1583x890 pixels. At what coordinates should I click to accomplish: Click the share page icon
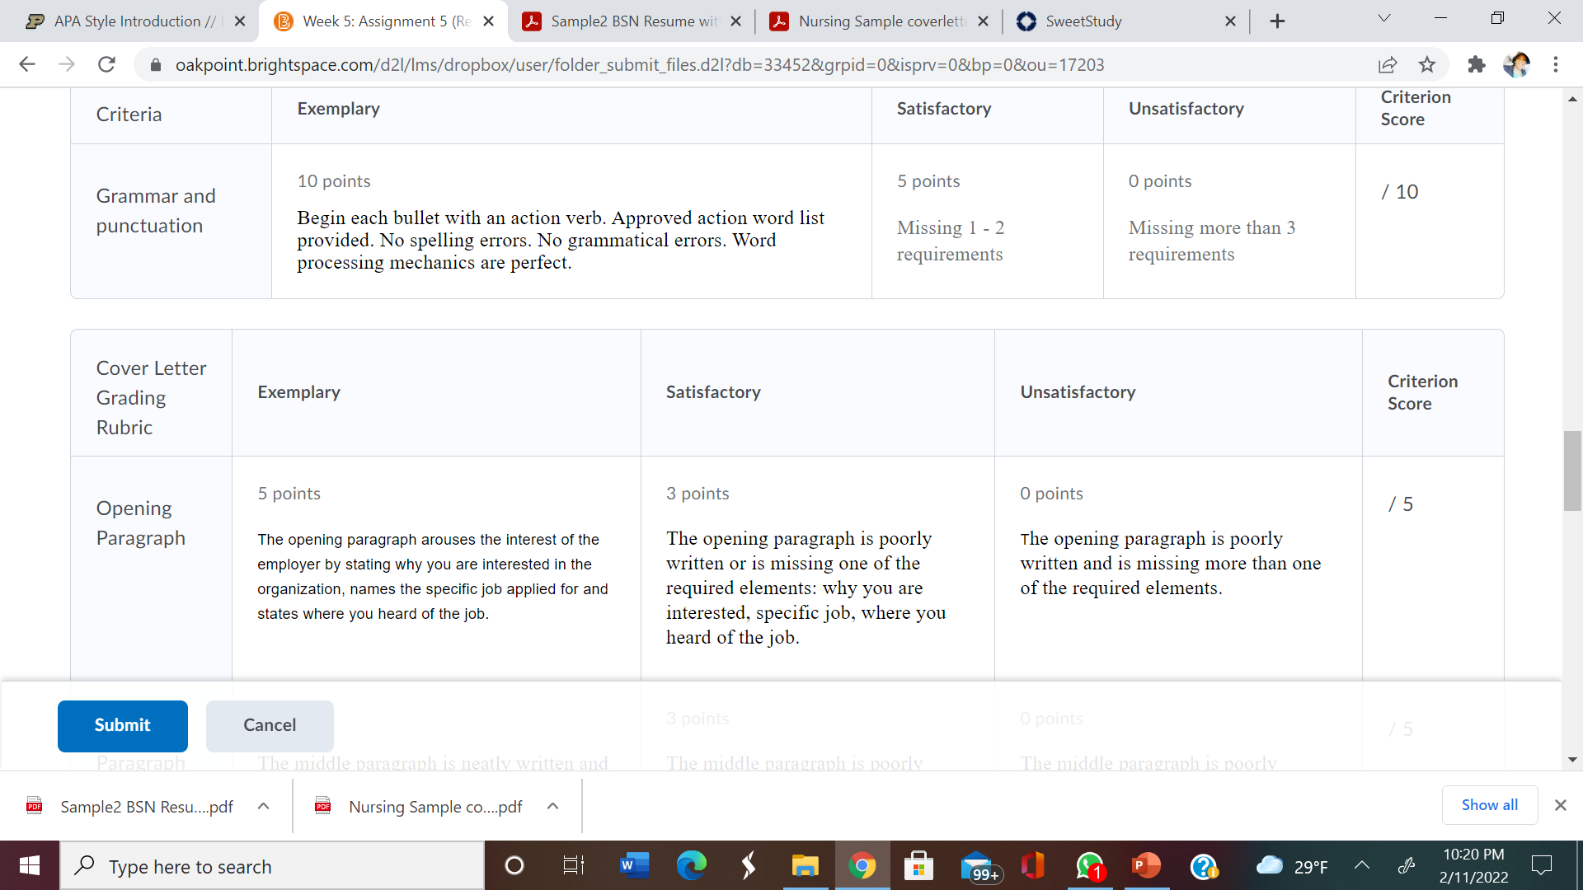[x=1388, y=64]
